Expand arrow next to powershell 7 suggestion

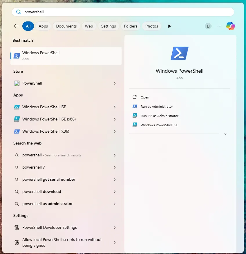[x=115, y=167]
